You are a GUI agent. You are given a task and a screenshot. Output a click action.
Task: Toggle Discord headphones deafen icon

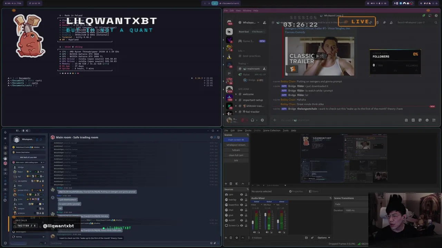[252, 120]
